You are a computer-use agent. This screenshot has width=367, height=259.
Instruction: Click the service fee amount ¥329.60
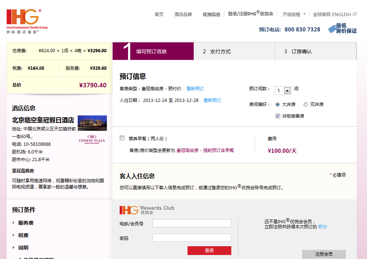(98, 68)
